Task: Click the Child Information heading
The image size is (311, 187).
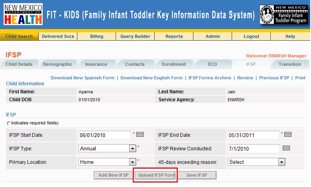Action: pyautogui.click(x=25, y=83)
